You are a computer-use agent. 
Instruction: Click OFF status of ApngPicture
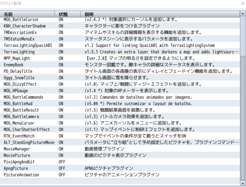coord(62,168)
